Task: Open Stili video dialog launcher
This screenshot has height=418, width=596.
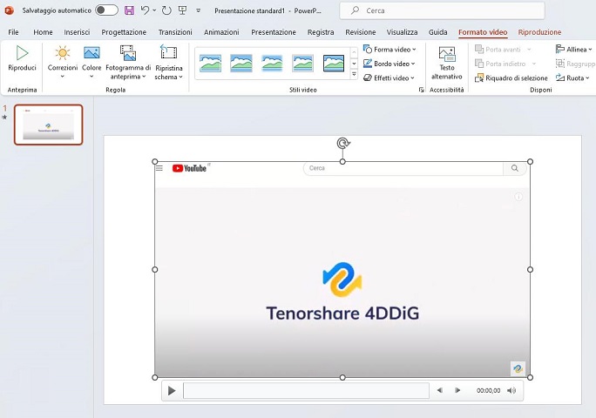Action: click(x=421, y=90)
